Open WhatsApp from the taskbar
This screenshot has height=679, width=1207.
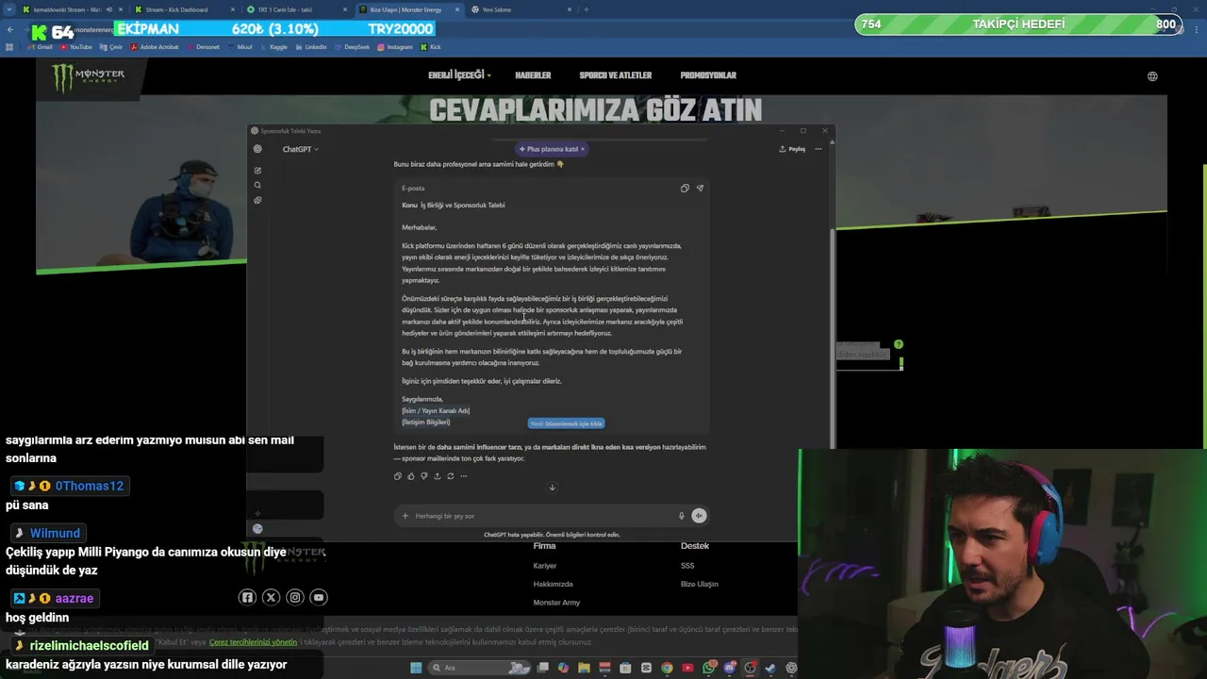709,668
